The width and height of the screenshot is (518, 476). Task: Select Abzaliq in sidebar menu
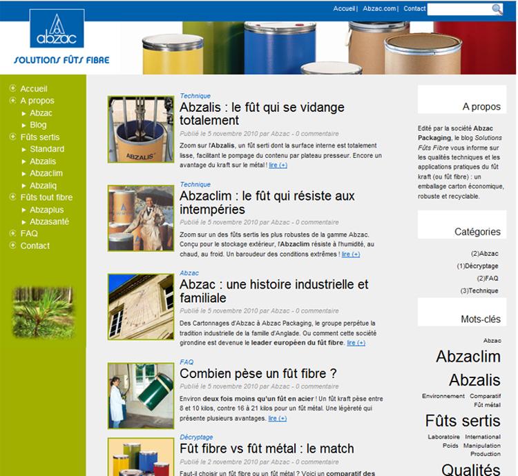coord(44,186)
